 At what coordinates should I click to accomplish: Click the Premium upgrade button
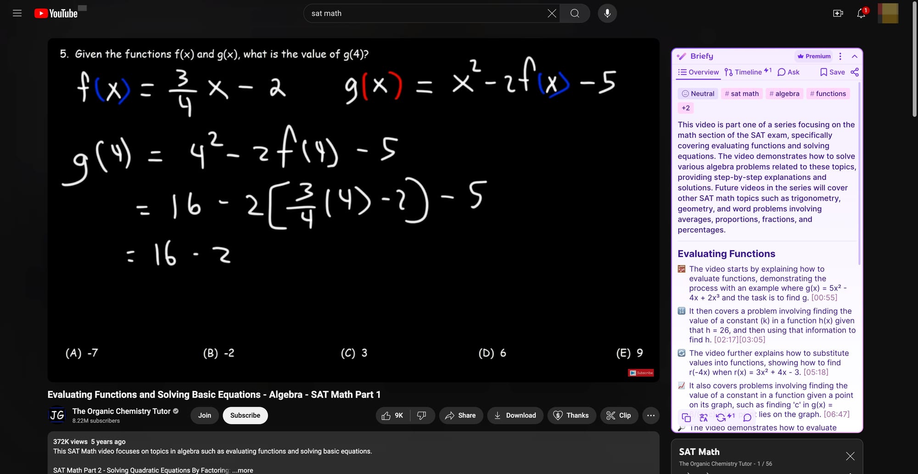click(x=814, y=56)
